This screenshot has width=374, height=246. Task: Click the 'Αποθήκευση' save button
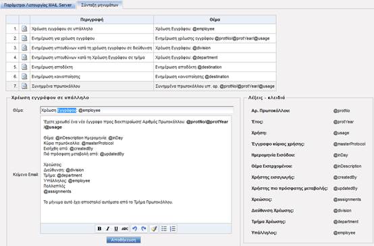coord(124,240)
